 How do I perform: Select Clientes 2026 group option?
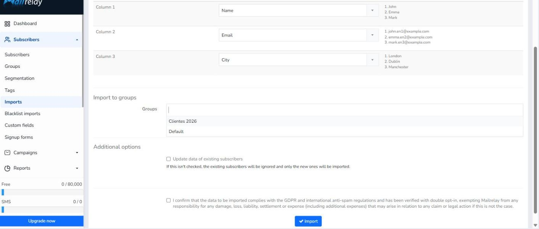pyautogui.click(x=344, y=121)
